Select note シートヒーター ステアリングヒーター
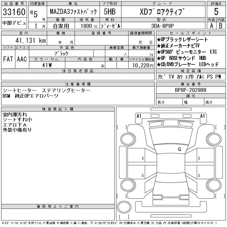The image size is (227, 227). tap(47, 90)
